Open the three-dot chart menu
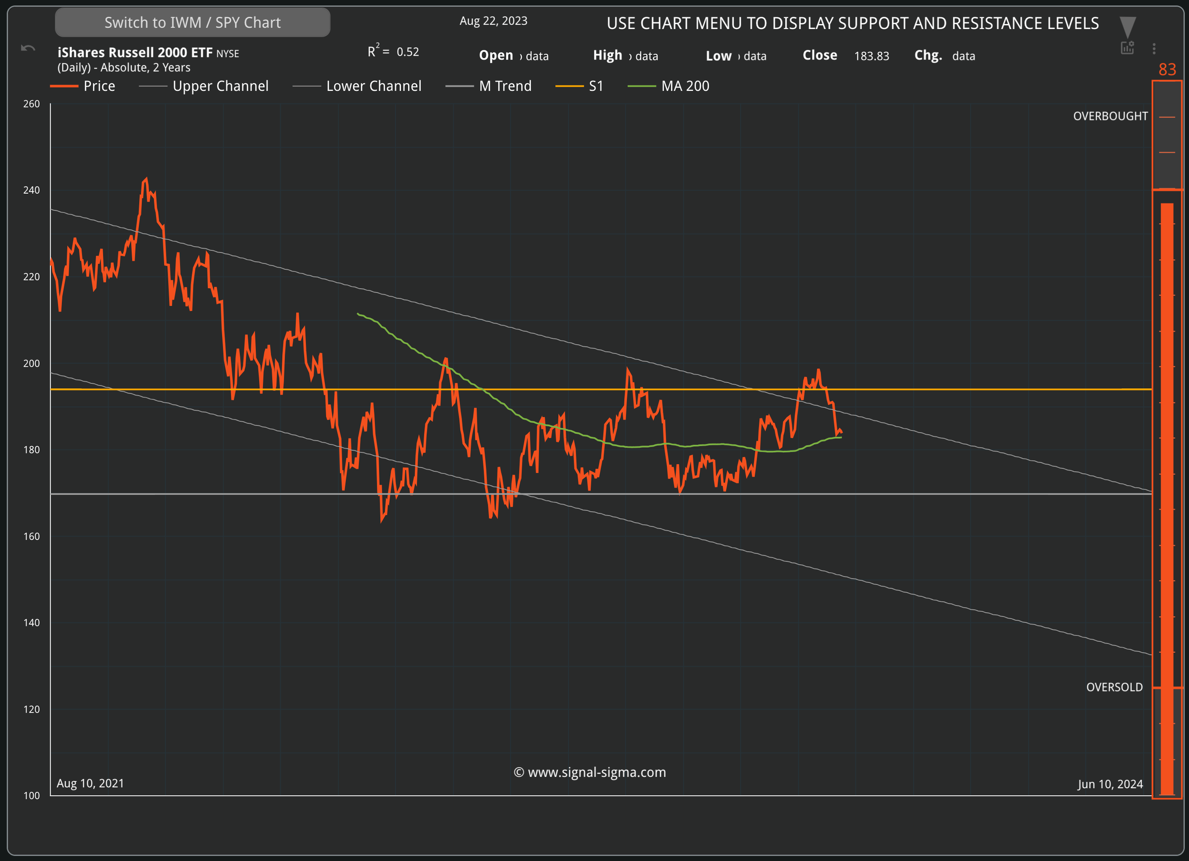Viewport: 1189px width, 861px height. (1154, 48)
